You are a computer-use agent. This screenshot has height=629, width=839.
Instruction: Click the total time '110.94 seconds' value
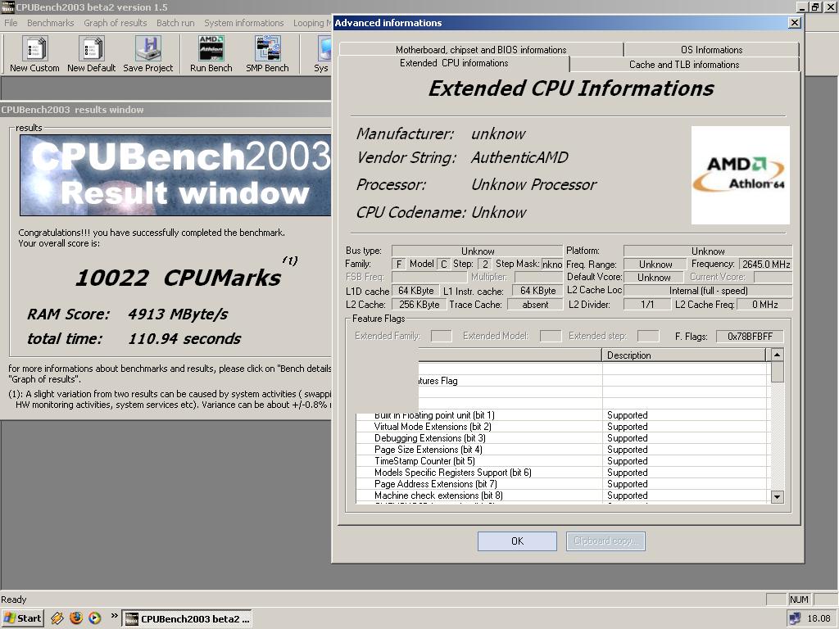[184, 338]
